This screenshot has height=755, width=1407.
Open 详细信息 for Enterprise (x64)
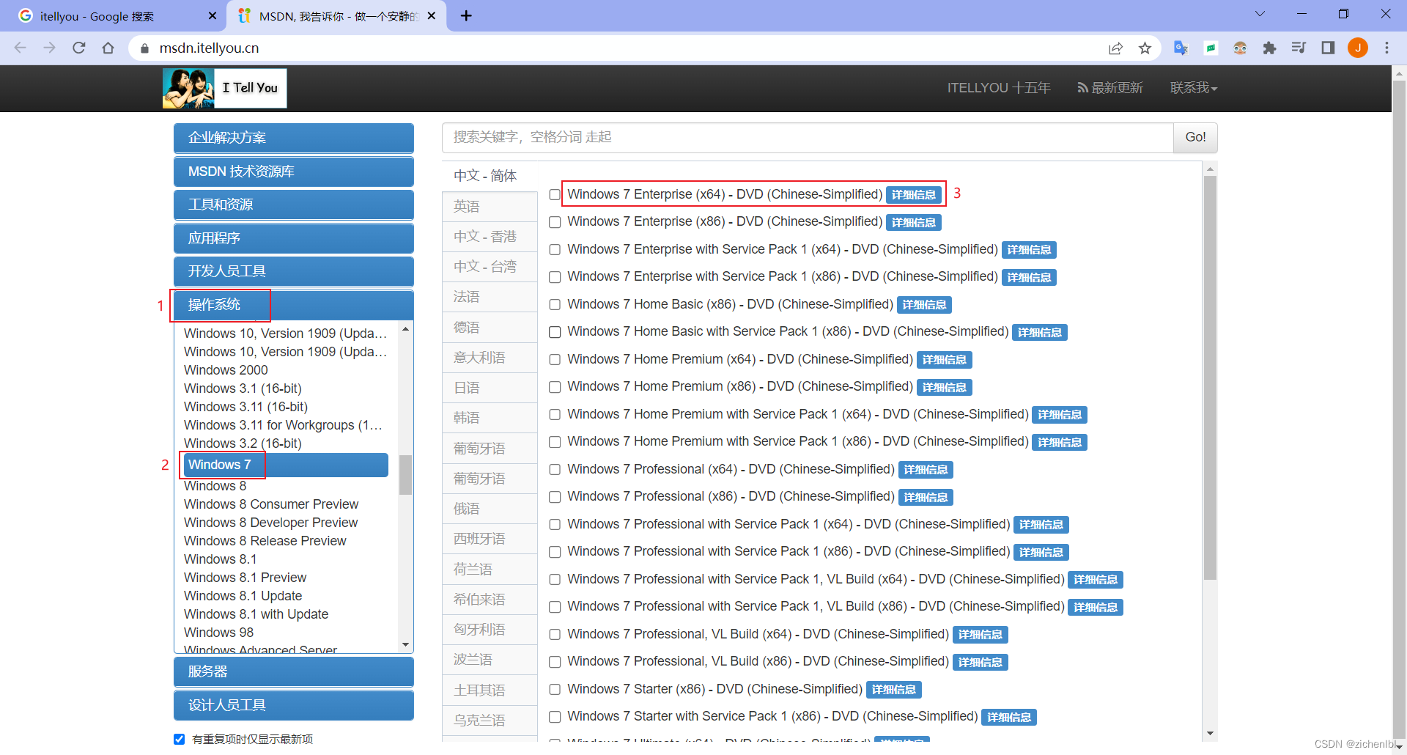tap(913, 195)
